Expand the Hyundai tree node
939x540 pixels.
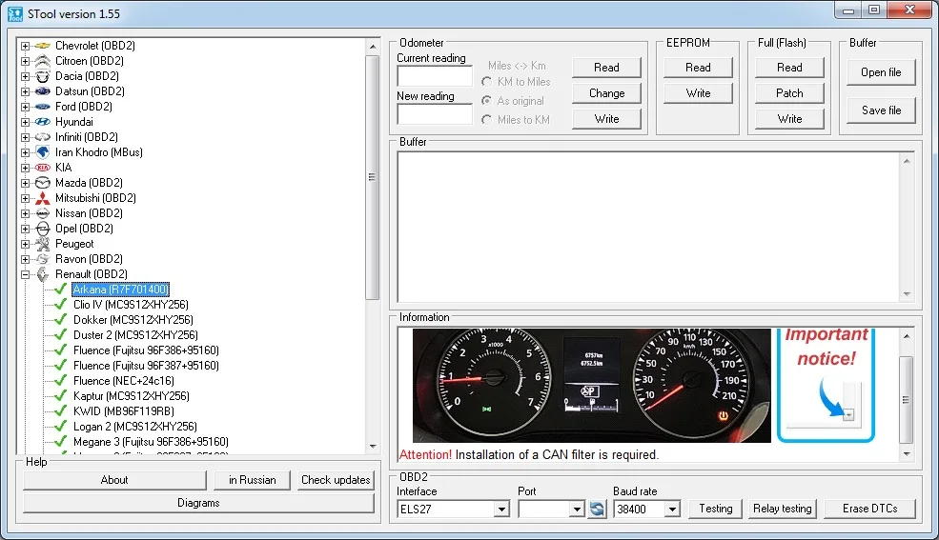pos(26,122)
